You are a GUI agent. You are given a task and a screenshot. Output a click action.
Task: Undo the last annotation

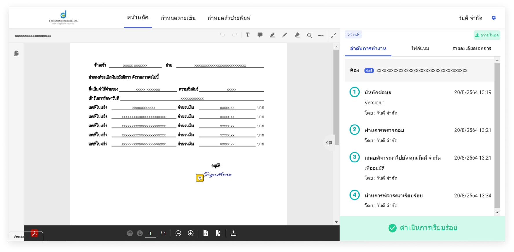222,35
